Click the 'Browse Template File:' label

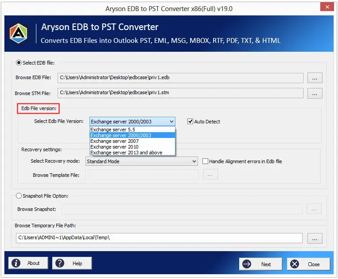(x=56, y=175)
